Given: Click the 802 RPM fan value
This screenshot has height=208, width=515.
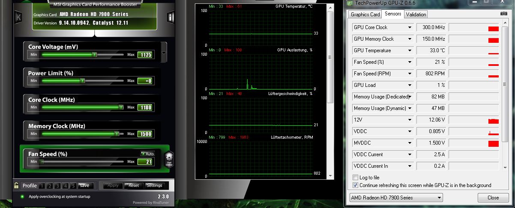Looking at the screenshot, I should [431, 74].
